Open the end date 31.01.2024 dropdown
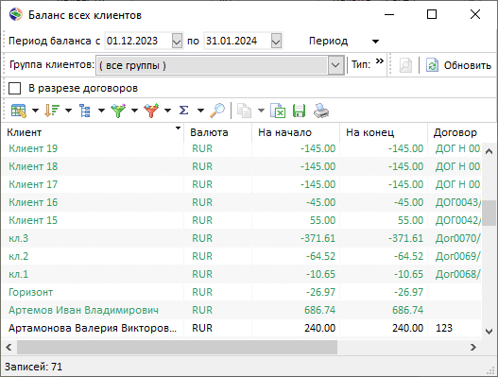 click(x=276, y=41)
